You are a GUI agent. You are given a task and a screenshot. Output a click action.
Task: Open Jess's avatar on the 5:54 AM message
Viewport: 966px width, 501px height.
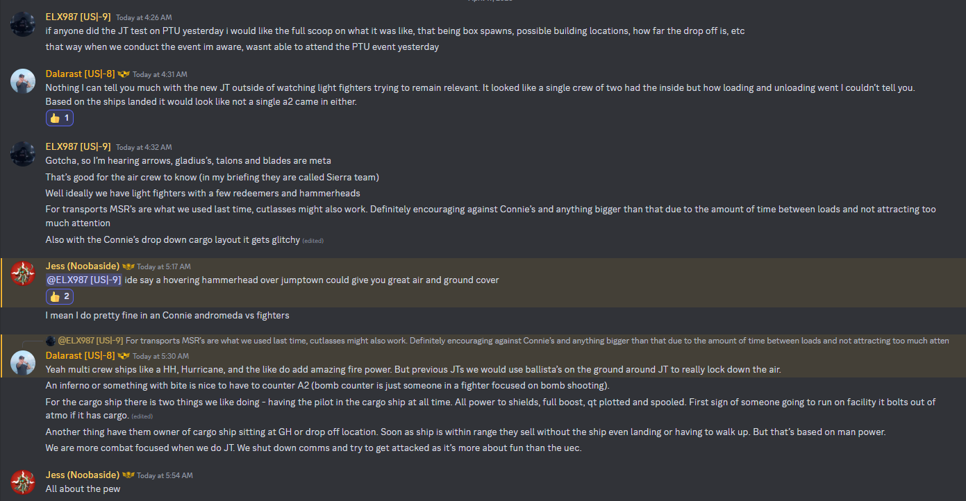(22, 482)
